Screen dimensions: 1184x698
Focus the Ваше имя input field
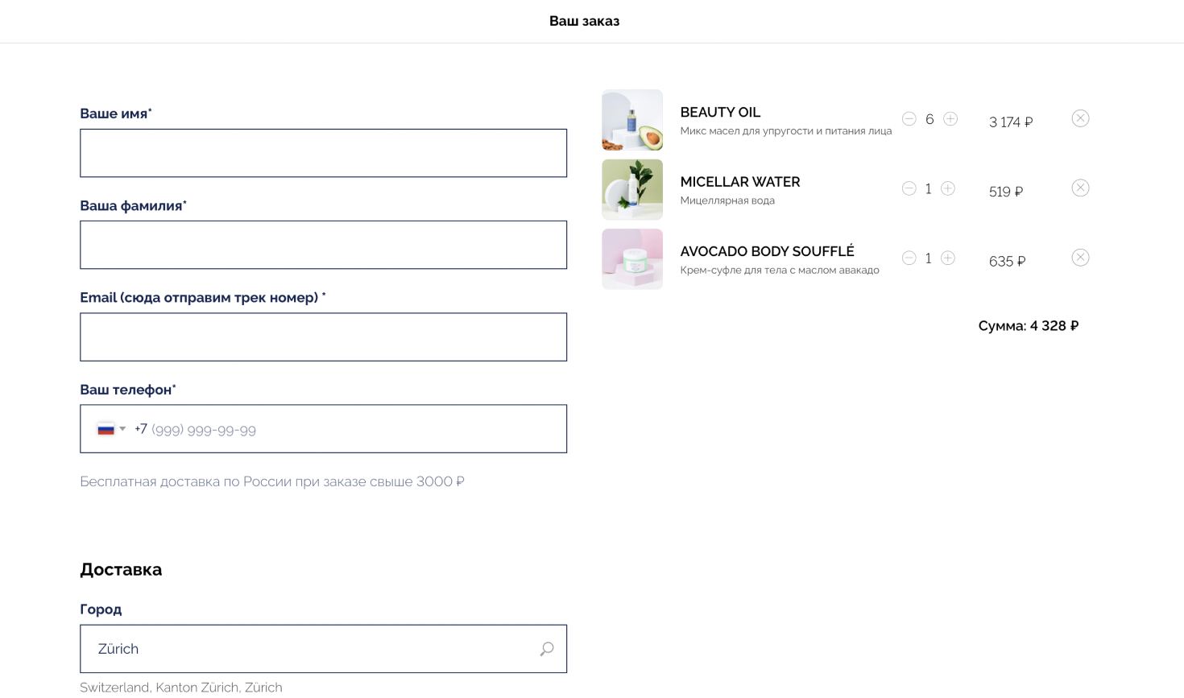click(x=323, y=153)
